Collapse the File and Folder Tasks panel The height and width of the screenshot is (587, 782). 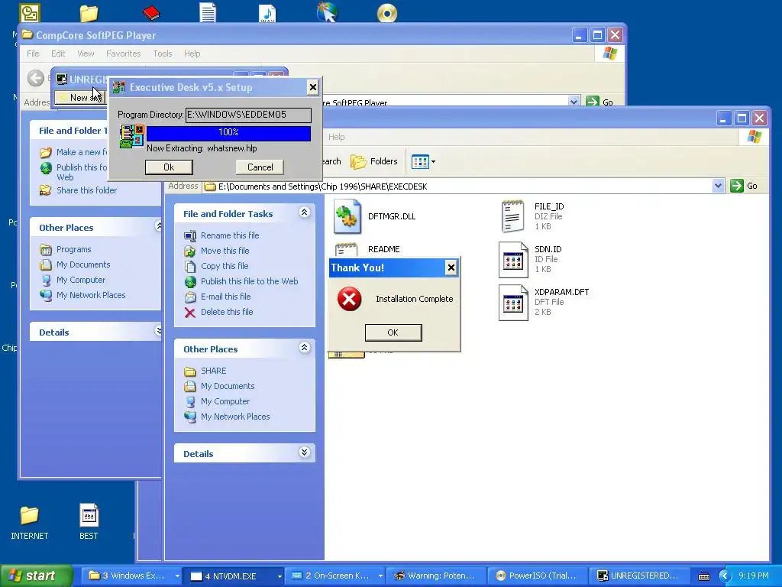pyautogui.click(x=304, y=212)
